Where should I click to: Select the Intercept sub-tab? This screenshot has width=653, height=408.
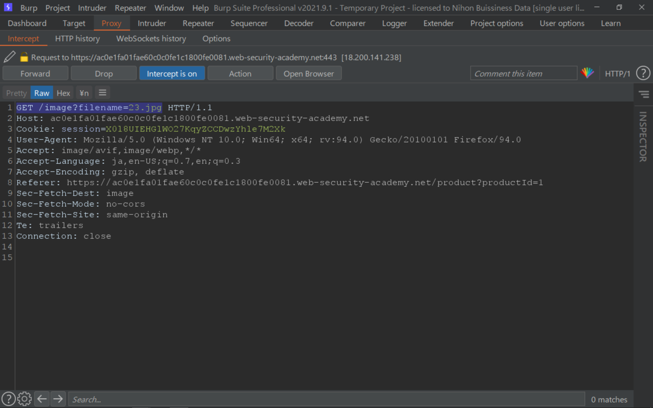tap(23, 39)
